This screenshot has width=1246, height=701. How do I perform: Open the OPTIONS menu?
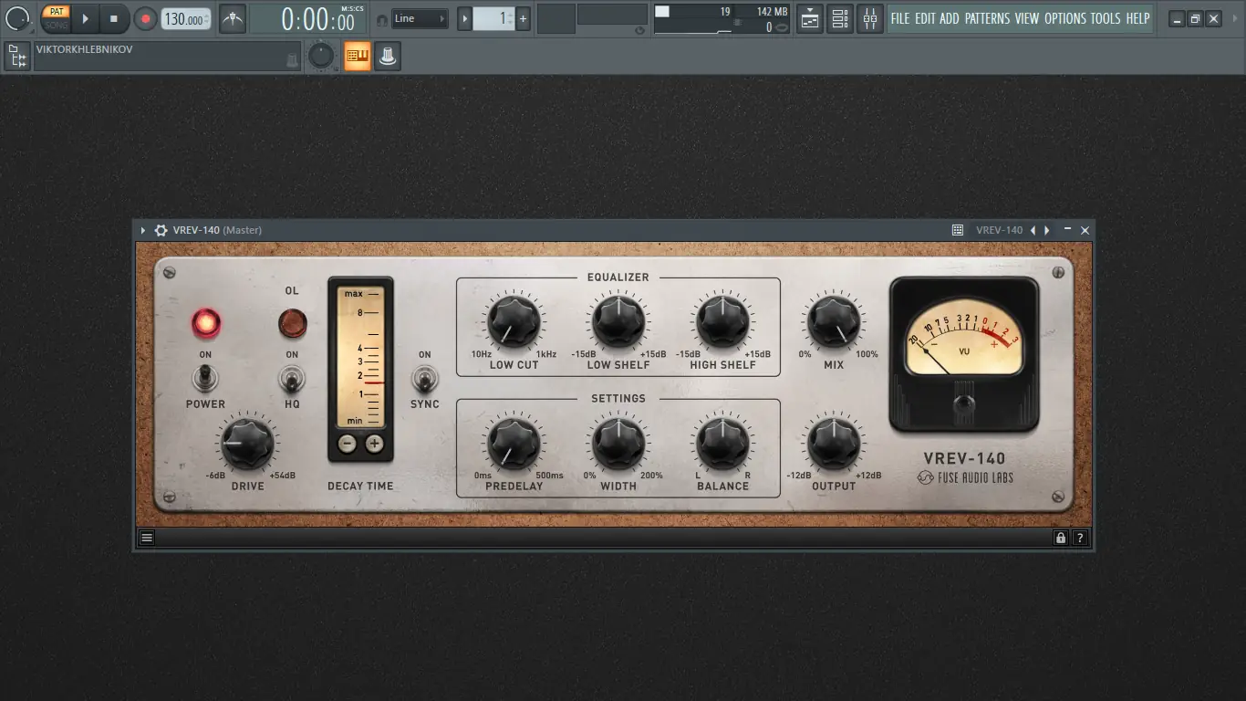point(1066,17)
